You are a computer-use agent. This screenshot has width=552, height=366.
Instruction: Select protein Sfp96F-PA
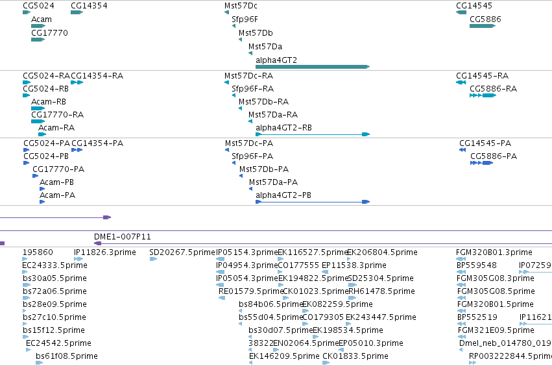[x=252, y=156]
